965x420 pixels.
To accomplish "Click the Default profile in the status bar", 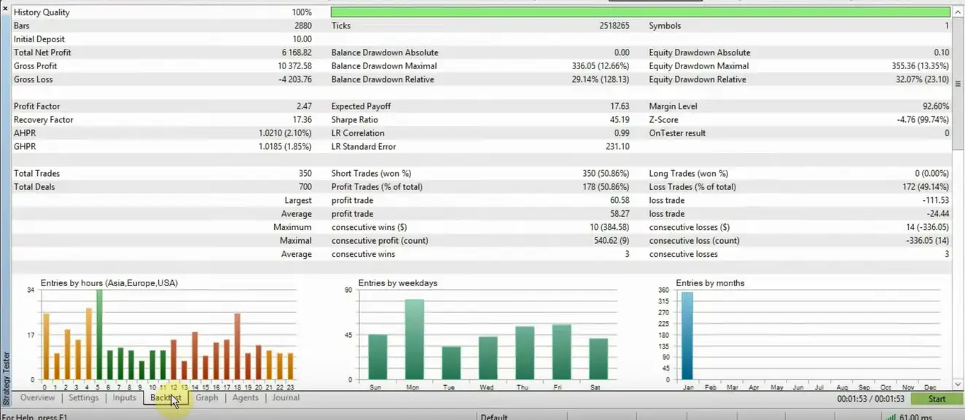I will (493, 416).
